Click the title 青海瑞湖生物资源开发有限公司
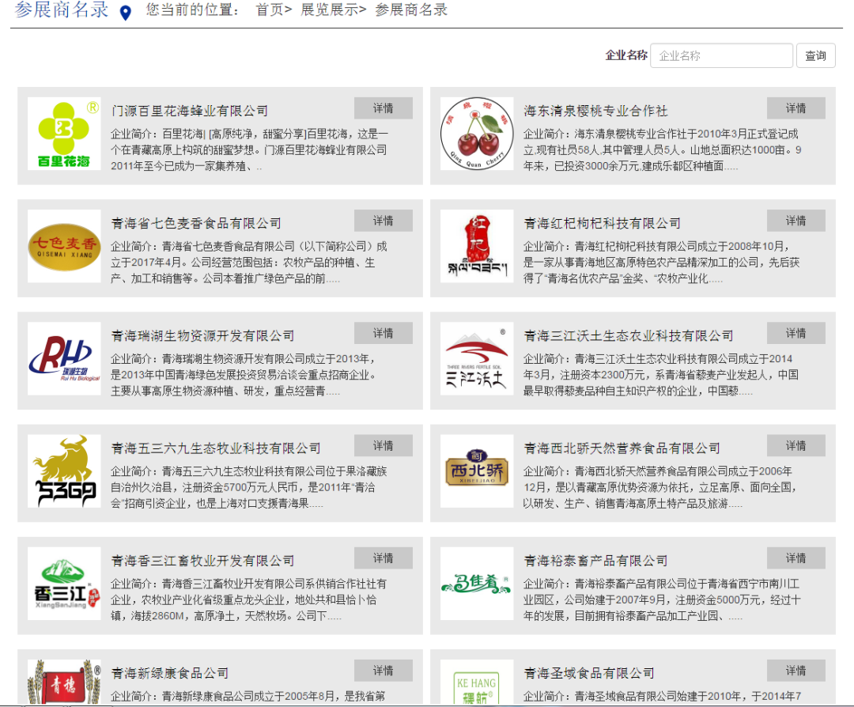Image resolution: width=854 pixels, height=707 pixels. tap(202, 336)
